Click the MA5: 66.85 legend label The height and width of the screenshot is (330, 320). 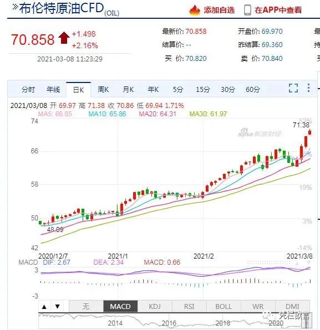(55, 114)
